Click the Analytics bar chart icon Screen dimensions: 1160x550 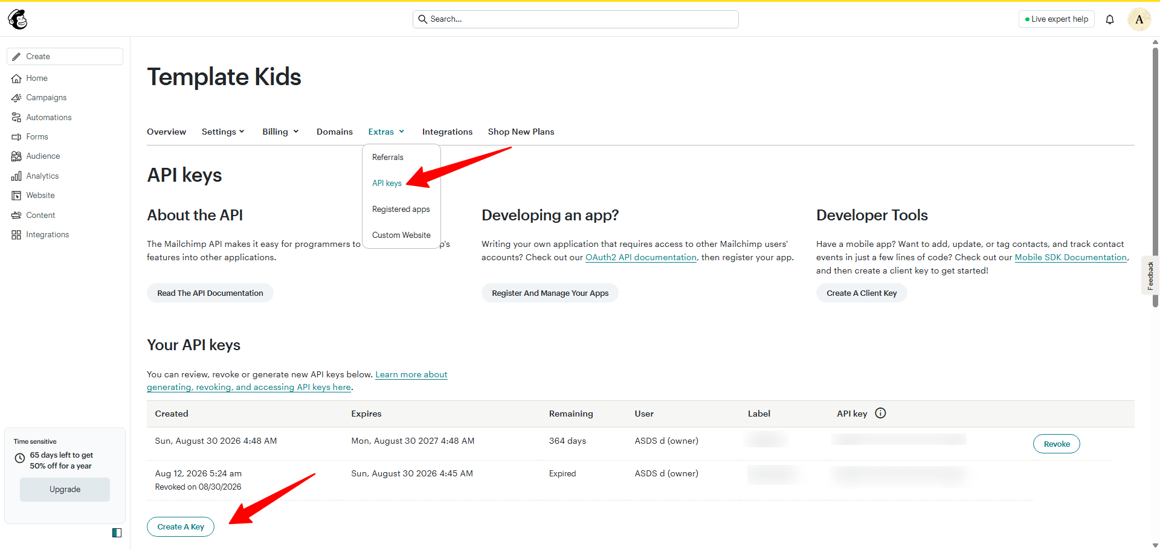click(x=16, y=176)
